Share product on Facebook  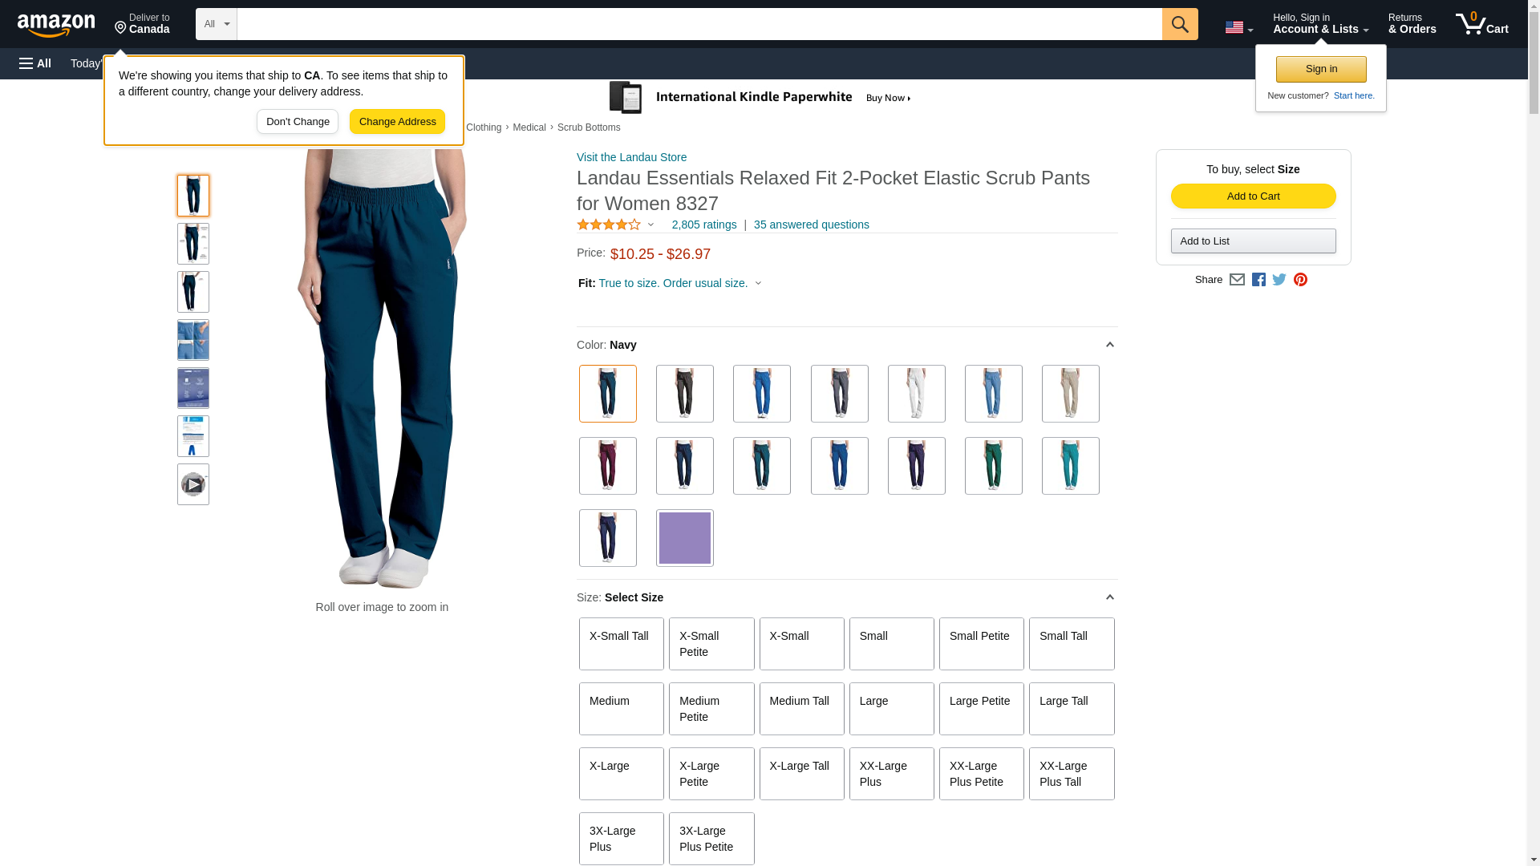1258,280
